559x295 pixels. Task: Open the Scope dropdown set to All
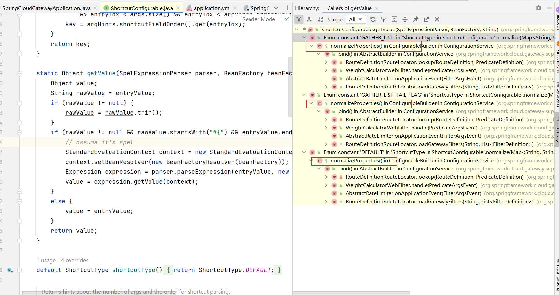click(x=356, y=19)
